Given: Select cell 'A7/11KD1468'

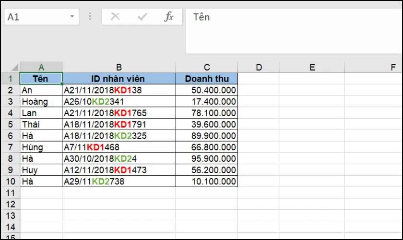Looking at the screenshot, I should [x=119, y=147].
